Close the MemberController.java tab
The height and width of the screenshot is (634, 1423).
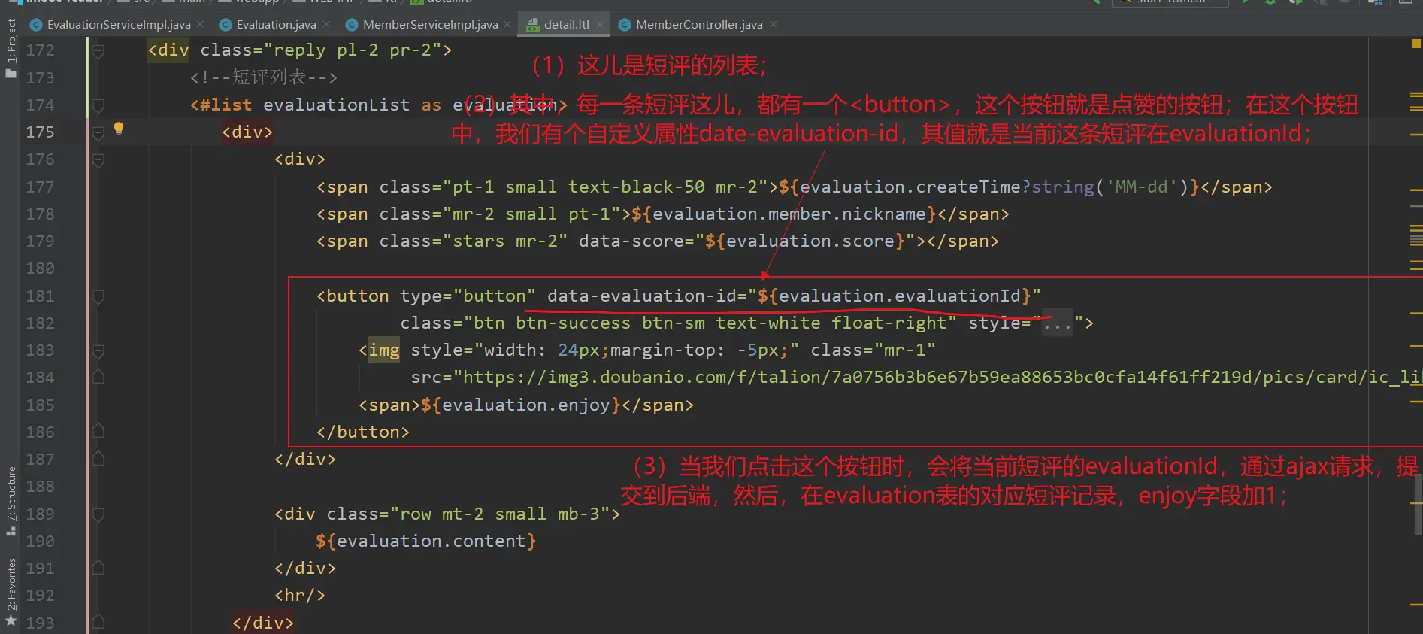[x=773, y=24]
